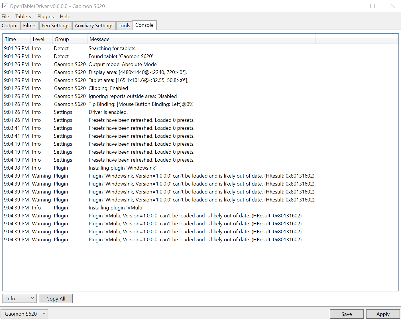Open the log level filter dropdown
The image size is (401, 319).
[19, 298]
